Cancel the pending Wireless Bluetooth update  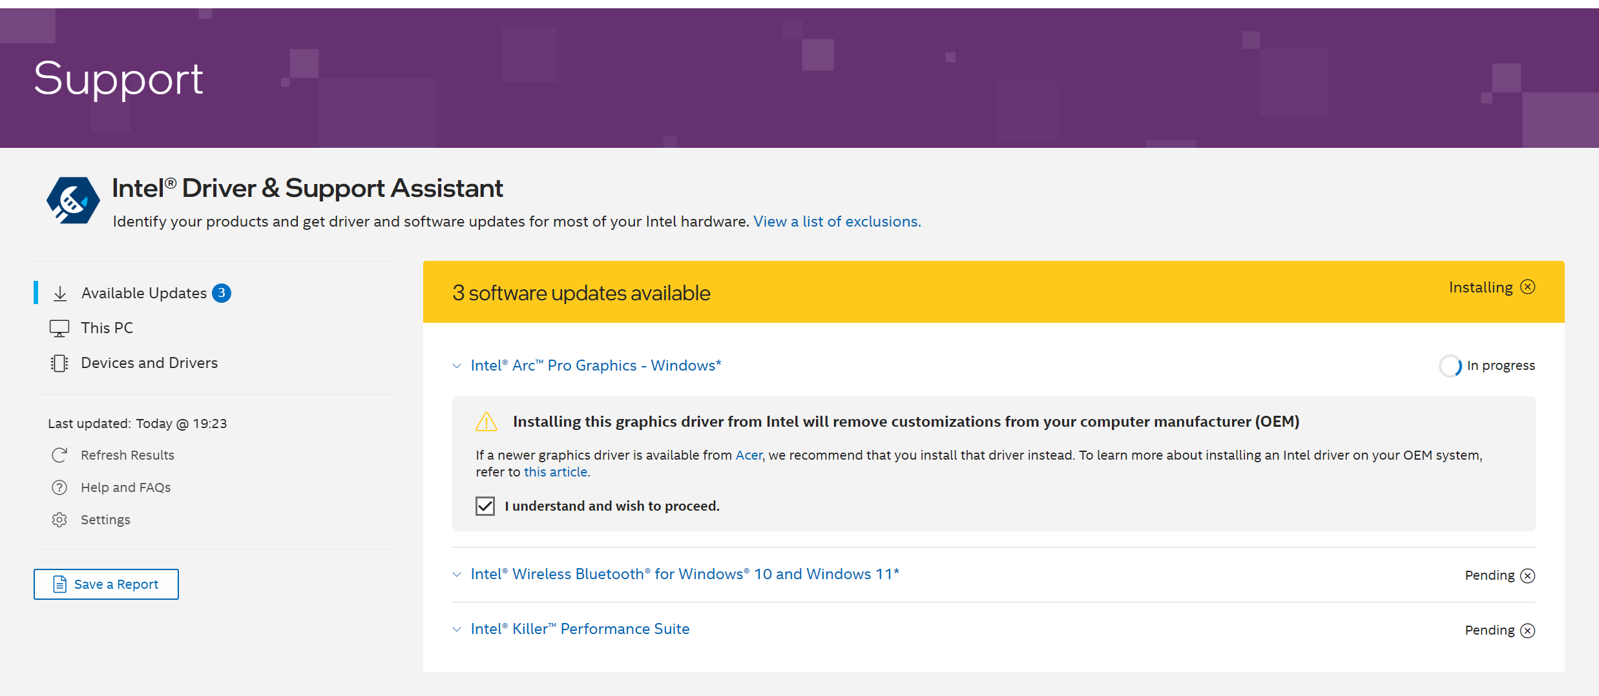tap(1528, 575)
